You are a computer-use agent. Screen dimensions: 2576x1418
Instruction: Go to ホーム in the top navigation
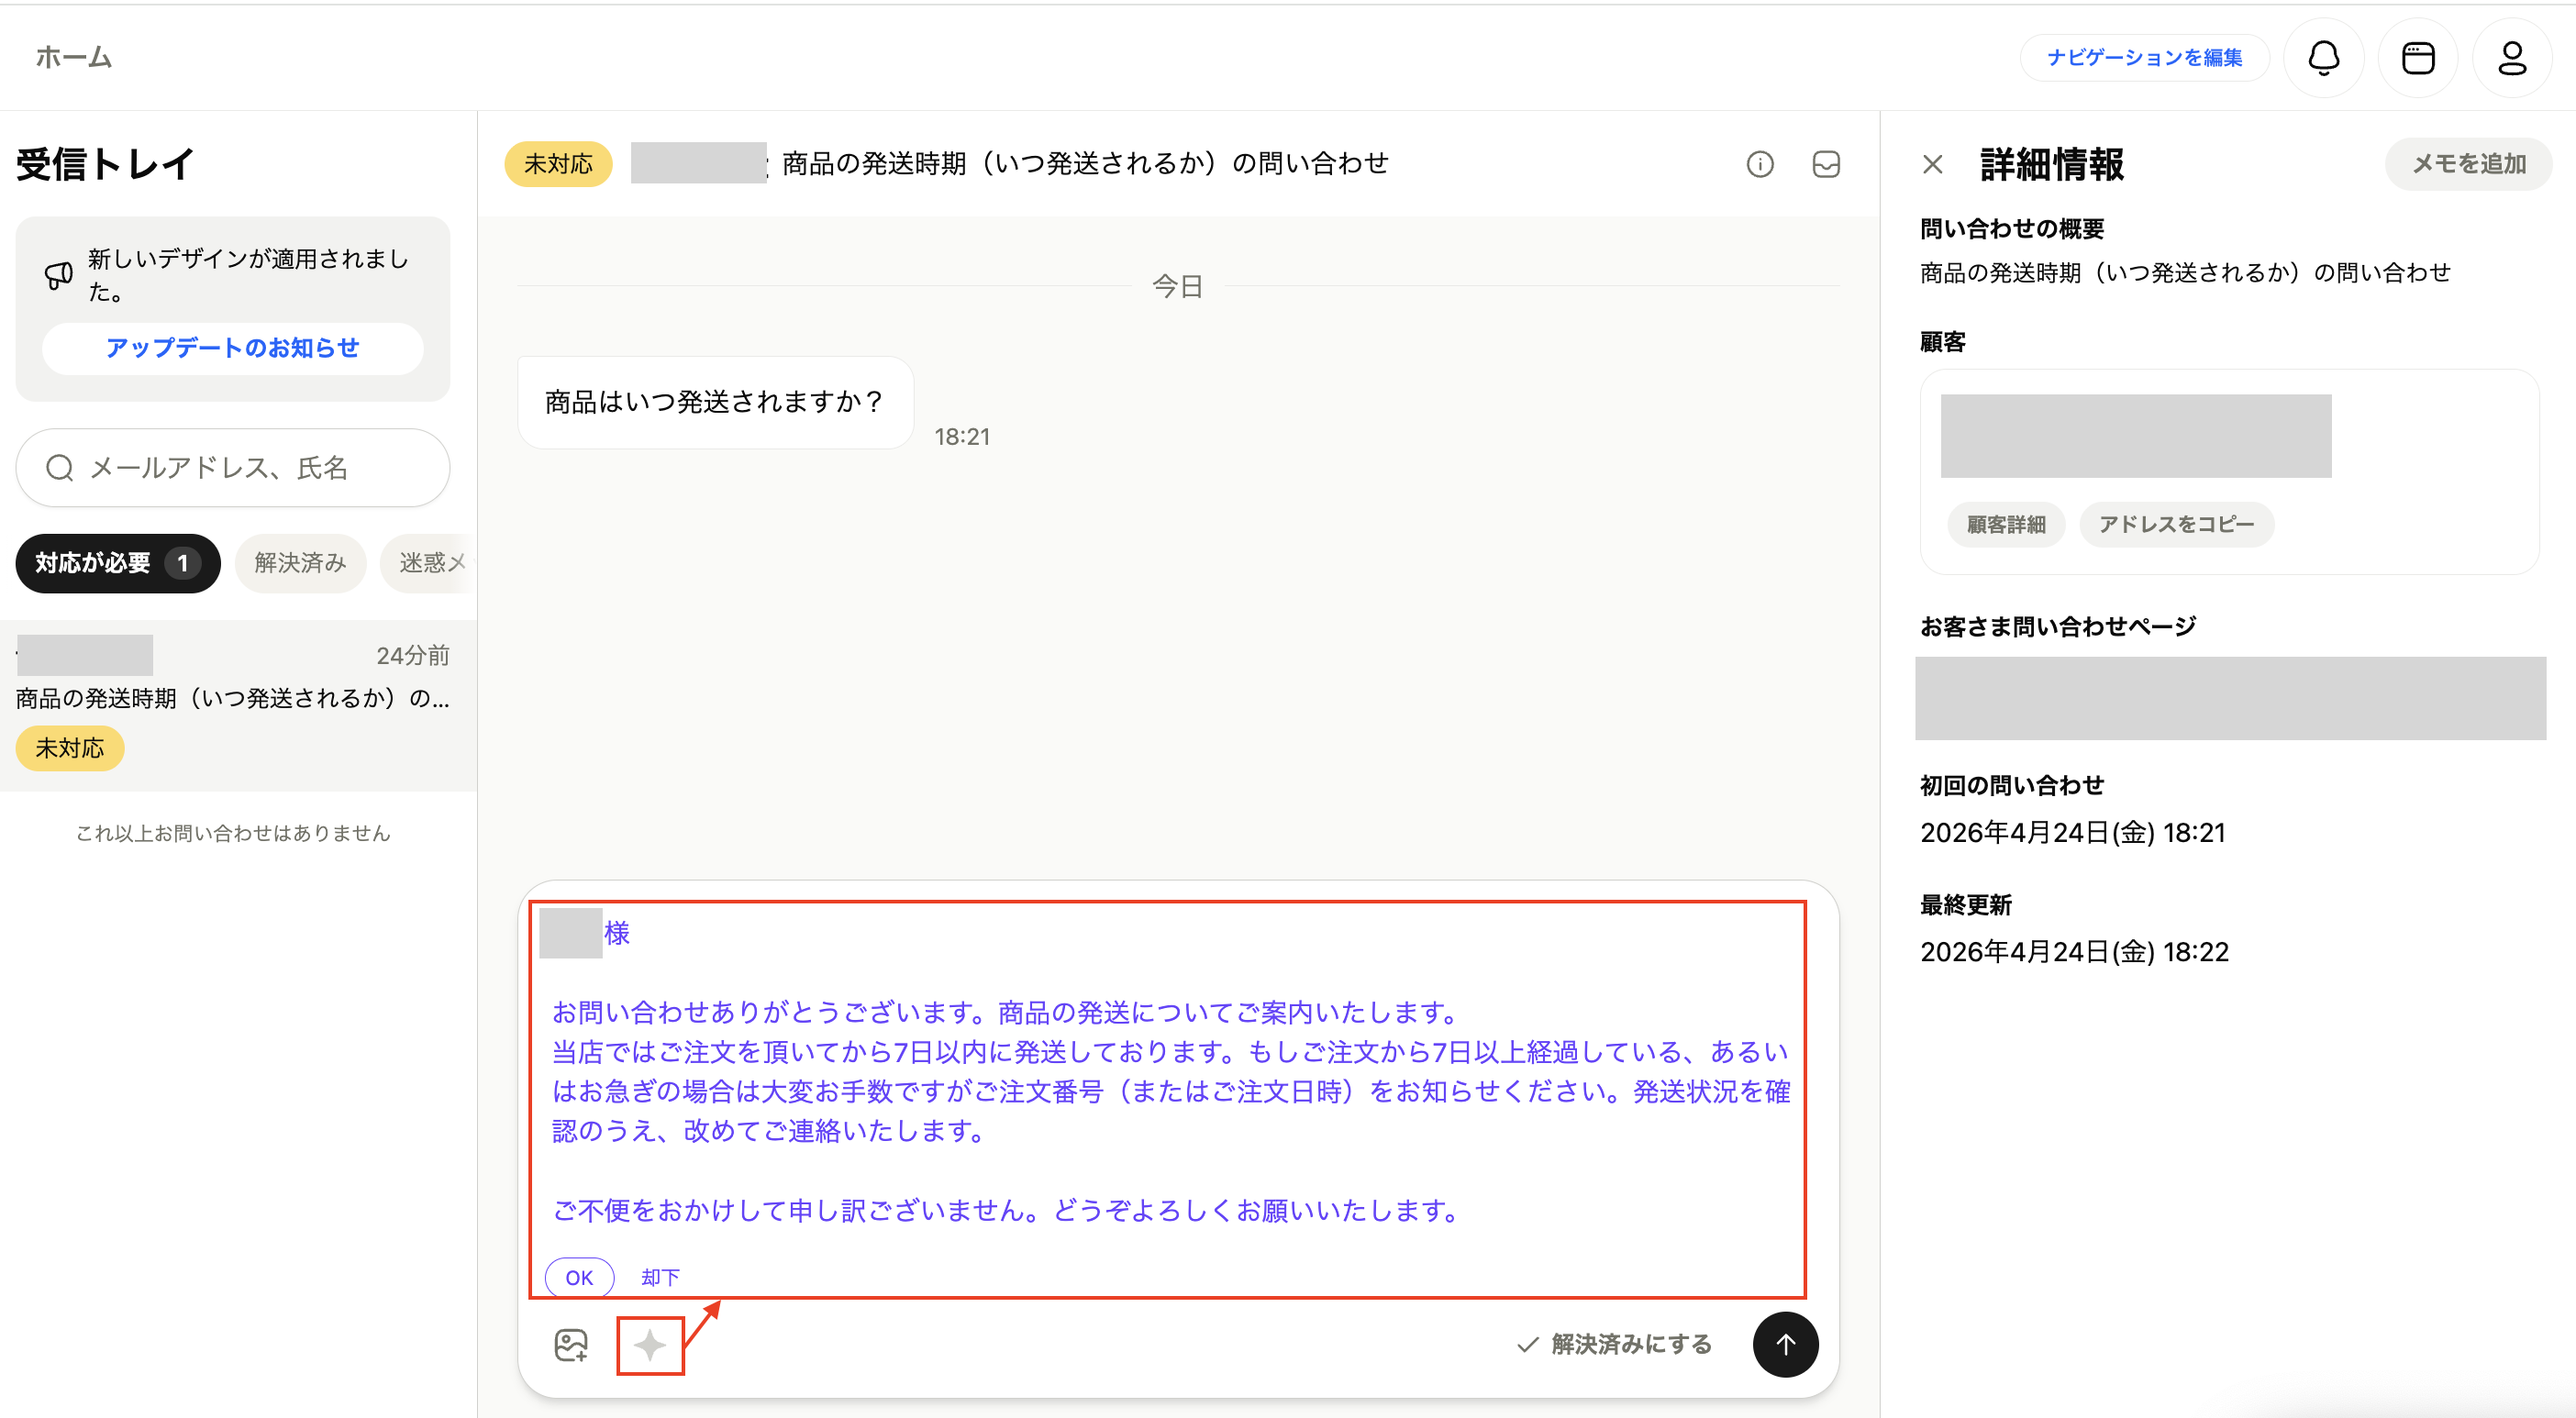[x=74, y=58]
